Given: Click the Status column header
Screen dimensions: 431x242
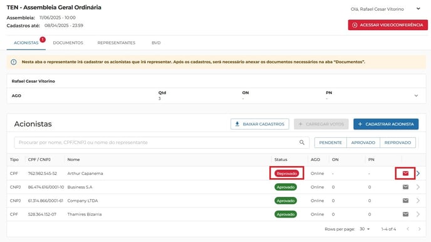Looking at the screenshot, I should (x=281, y=159).
